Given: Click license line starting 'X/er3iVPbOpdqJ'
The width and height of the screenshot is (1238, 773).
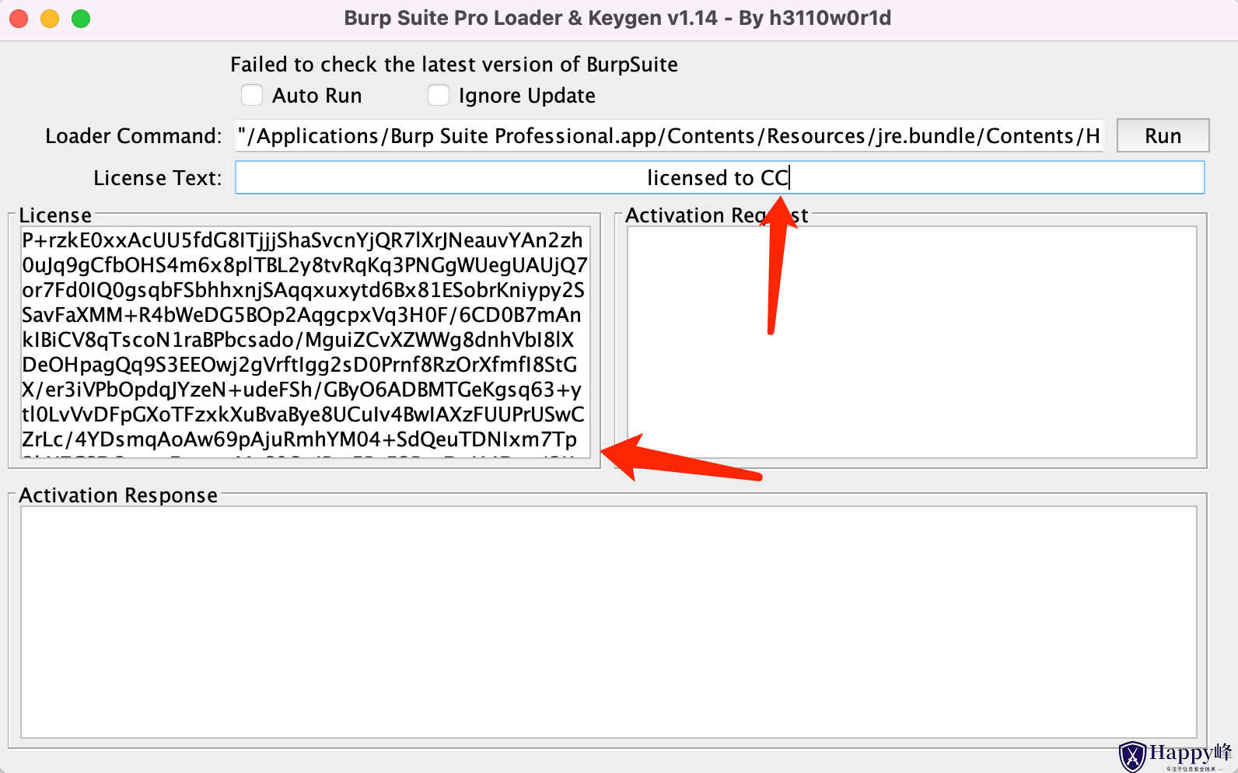Looking at the screenshot, I should pos(302,390).
